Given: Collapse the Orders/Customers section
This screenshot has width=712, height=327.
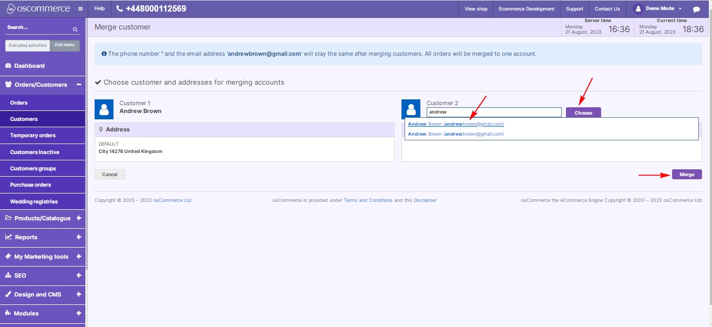Looking at the screenshot, I should 78,85.
